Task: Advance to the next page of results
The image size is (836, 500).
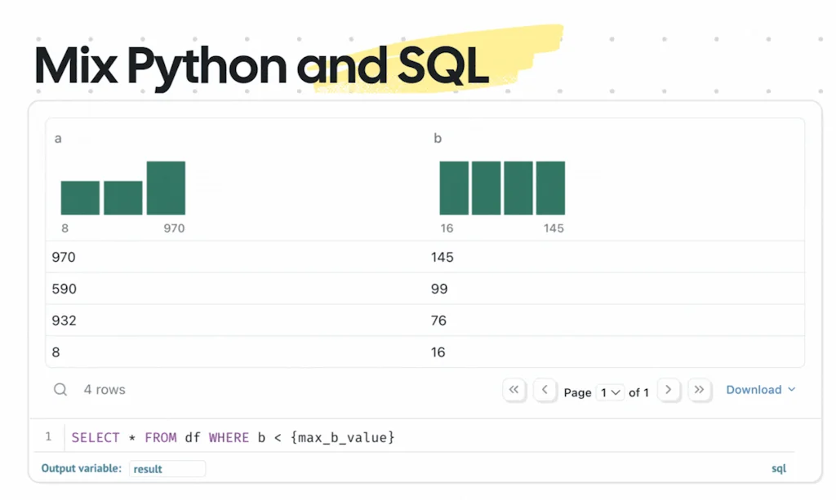Action: (x=669, y=390)
